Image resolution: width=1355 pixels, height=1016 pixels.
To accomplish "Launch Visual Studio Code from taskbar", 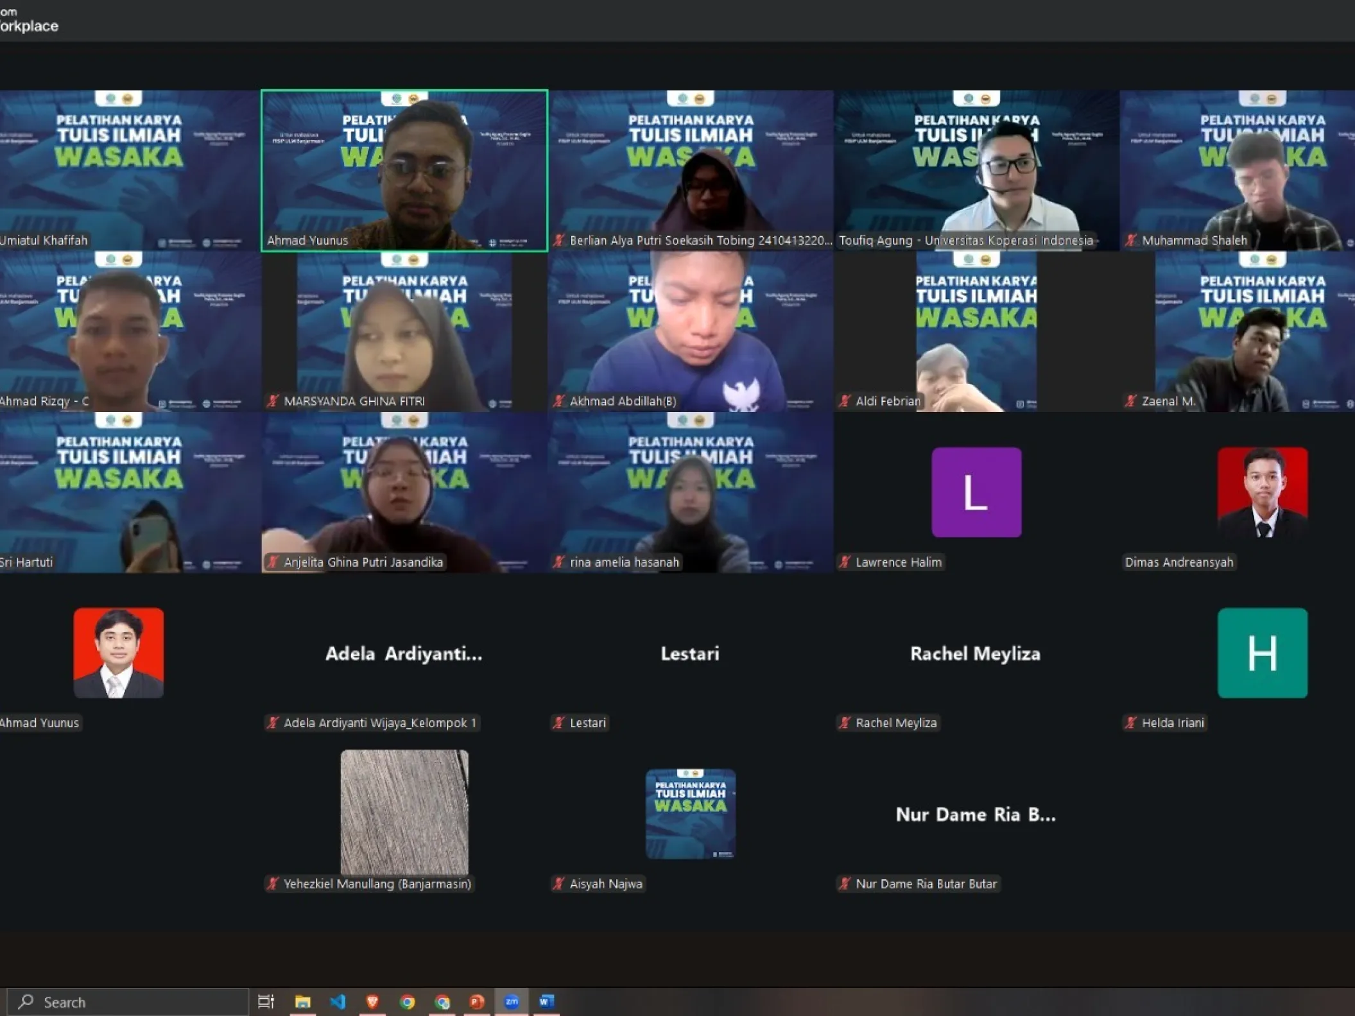I will (x=338, y=1001).
